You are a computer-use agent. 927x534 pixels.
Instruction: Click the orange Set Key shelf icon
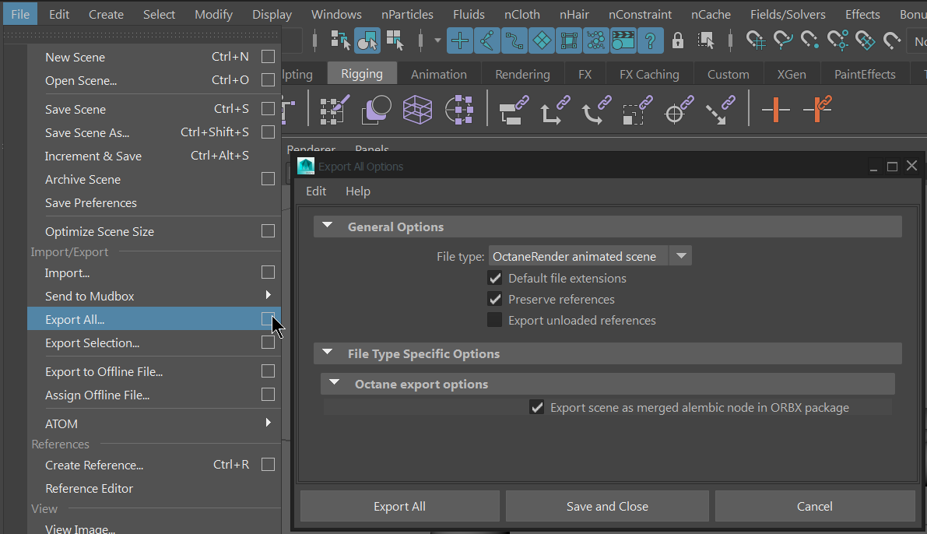click(776, 110)
